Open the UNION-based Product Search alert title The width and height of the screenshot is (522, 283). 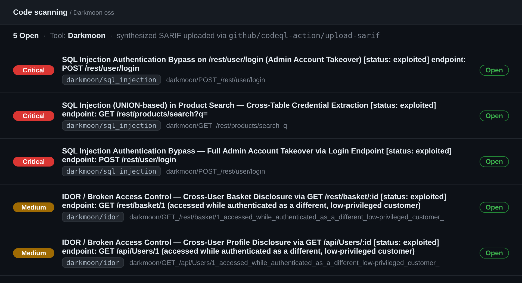click(249, 110)
